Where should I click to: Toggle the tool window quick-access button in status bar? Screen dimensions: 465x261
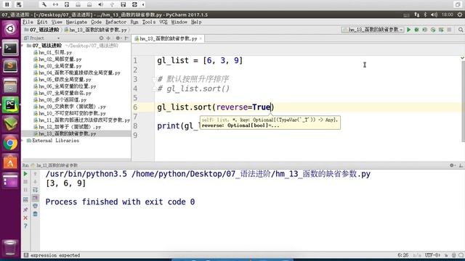26,255
